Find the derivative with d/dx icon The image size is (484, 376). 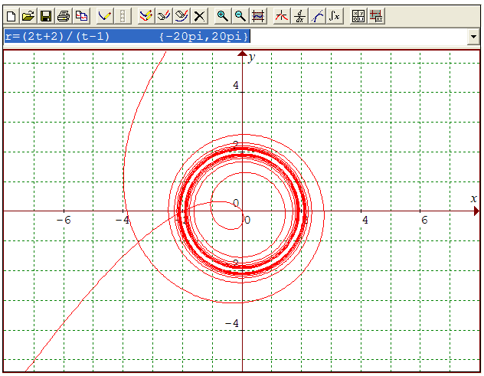pos(299,16)
